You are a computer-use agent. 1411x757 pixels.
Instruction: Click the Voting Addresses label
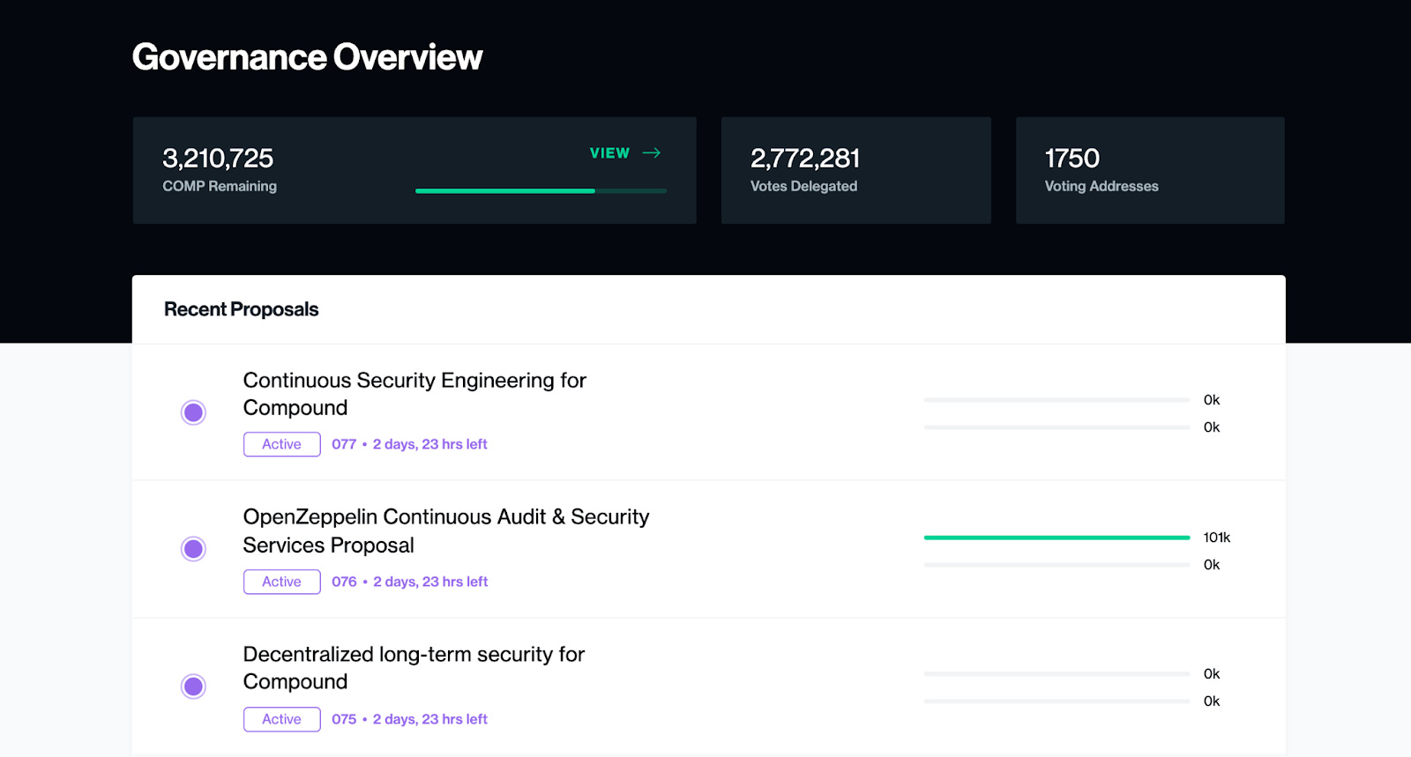(x=1101, y=186)
